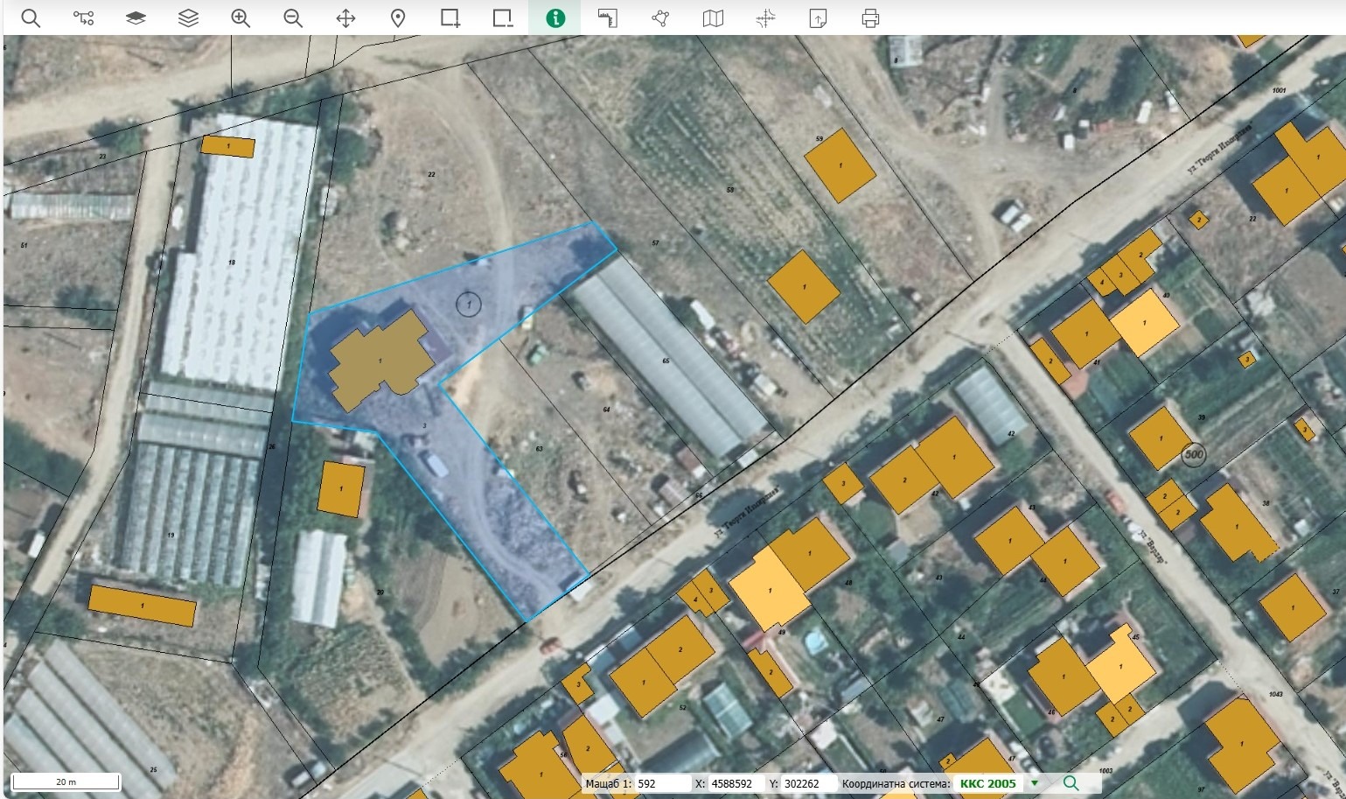Select the location pin marker tool
Screen dimensions: 1346x799
(398, 18)
